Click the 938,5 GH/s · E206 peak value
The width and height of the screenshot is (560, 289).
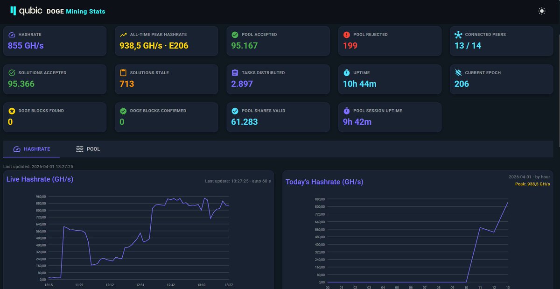coord(154,46)
